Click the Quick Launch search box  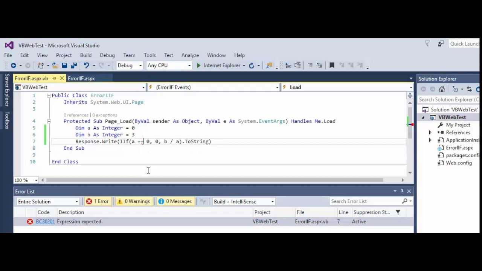(x=465, y=44)
